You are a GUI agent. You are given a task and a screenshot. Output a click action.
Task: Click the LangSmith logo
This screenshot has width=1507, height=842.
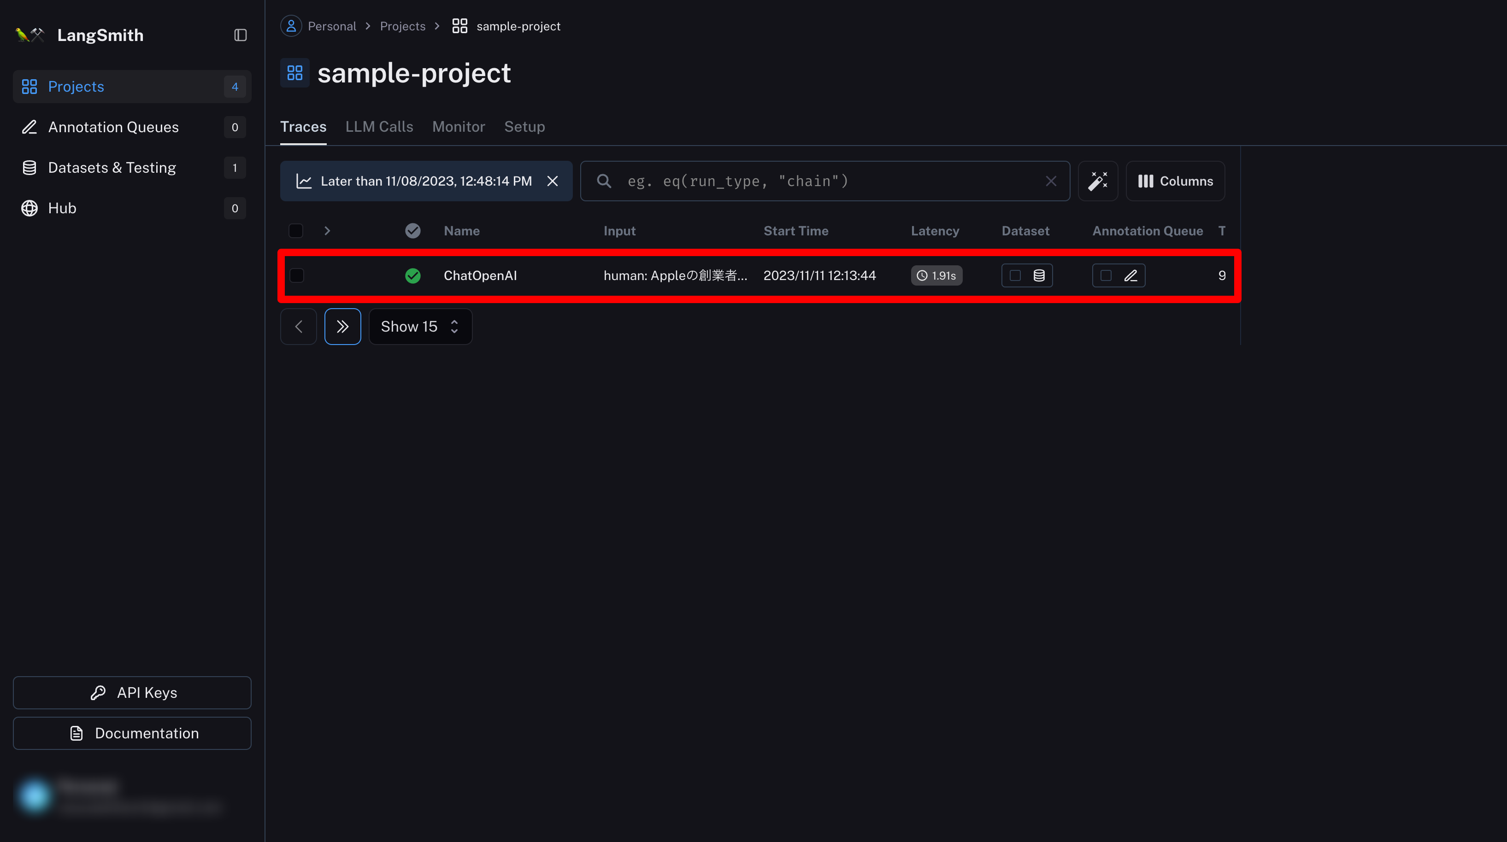pyautogui.click(x=29, y=35)
